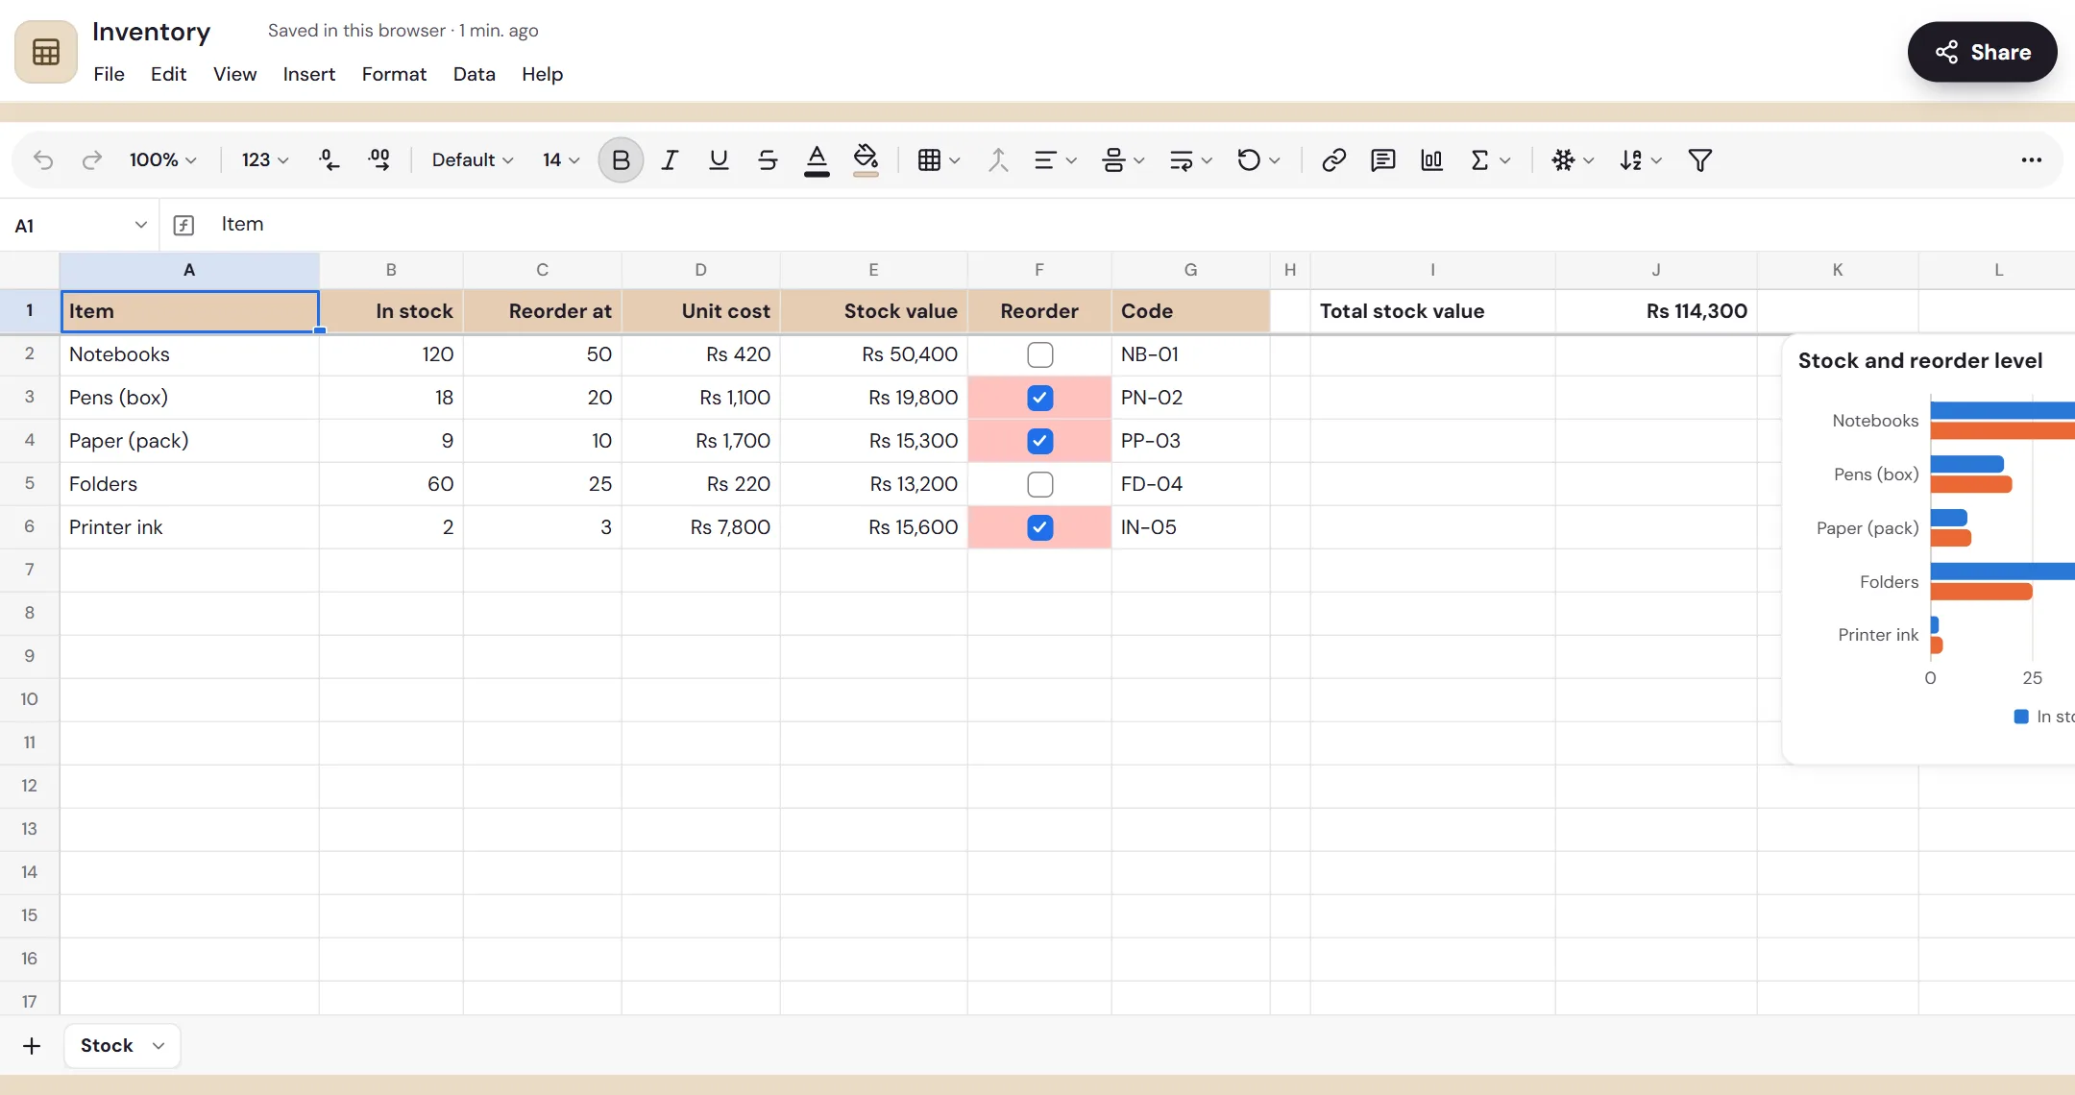
Task: Check Reorder box for Notebooks
Action: 1039,354
